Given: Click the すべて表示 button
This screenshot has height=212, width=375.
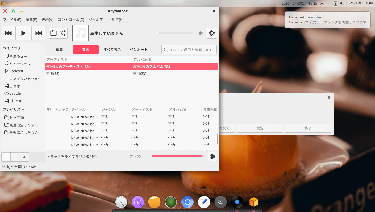Looking at the screenshot, I should pyautogui.click(x=112, y=49).
